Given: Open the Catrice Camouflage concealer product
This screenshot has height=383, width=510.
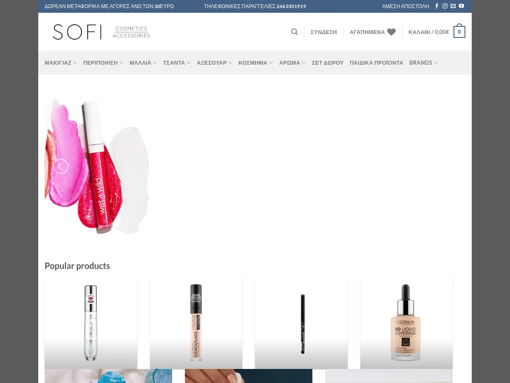Looking at the screenshot, I should [196, 323].
